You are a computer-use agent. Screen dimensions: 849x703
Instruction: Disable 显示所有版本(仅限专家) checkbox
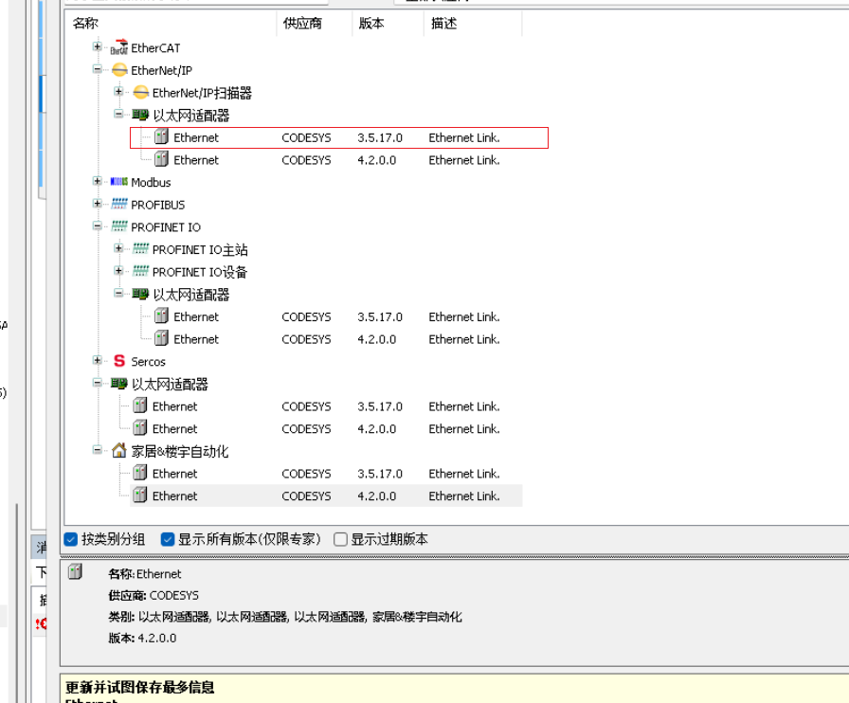(x=168, y=539)
